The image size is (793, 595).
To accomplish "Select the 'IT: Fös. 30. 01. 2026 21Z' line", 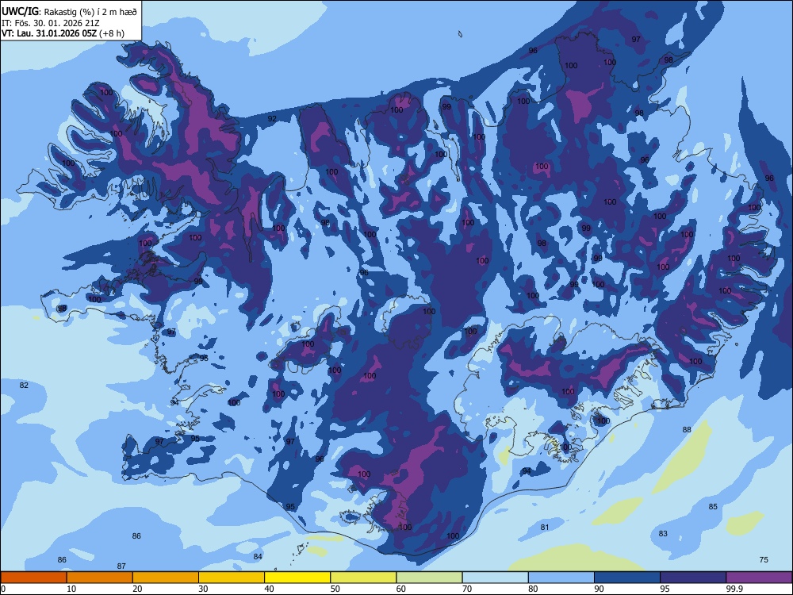I will point(50,23).
